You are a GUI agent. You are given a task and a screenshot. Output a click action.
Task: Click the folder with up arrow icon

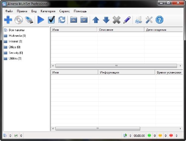(74, 20)
